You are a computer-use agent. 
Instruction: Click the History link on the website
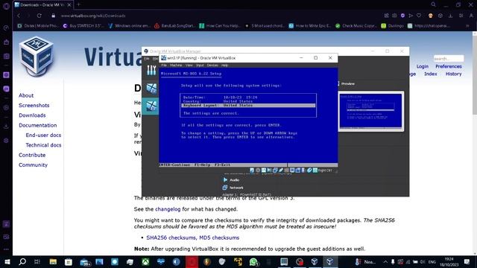pyautogui.click(x=454, y=74)
